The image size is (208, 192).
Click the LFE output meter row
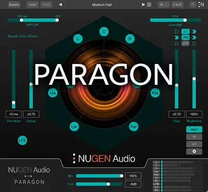pyautogui.click(x=177, y=184)
